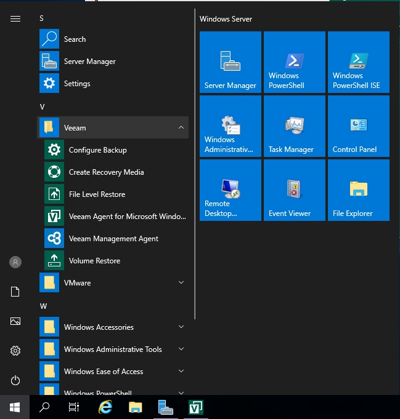Viewport: 400px width, 419px height.
Task: Open Server Manager from the app list
Action: (89, 62)
